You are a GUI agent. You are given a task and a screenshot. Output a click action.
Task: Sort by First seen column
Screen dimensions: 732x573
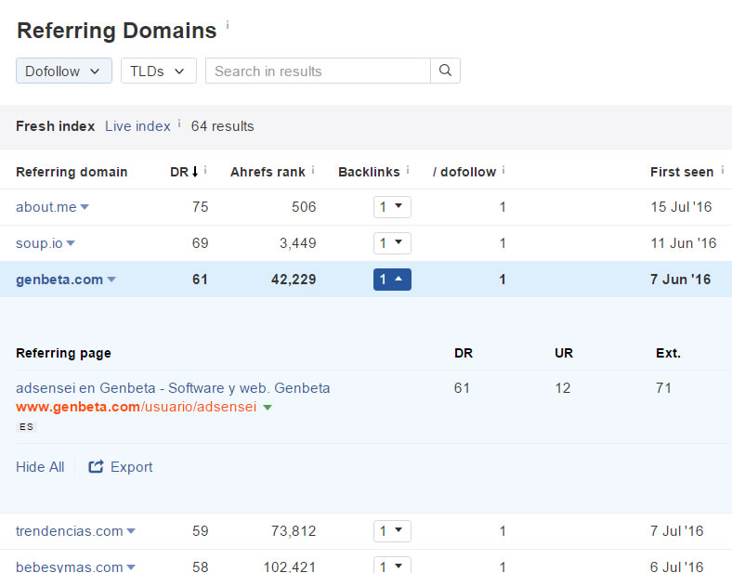[x=682, y=172]
